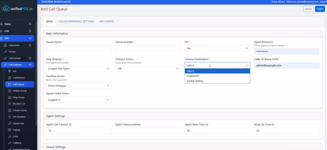Image resolution: width=327 pixels, height=150 pixels.
Task: Collapse the PBX menu chevron
Action: [x=30, y=38]
